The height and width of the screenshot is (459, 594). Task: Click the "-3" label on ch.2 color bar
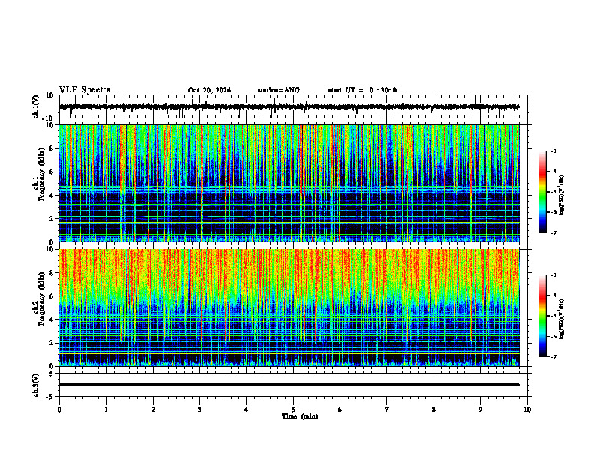[553, 275]
